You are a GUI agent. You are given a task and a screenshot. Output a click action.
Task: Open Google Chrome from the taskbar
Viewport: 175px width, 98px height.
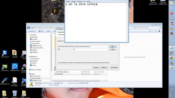pyautogui.click(x=172, y=58)
